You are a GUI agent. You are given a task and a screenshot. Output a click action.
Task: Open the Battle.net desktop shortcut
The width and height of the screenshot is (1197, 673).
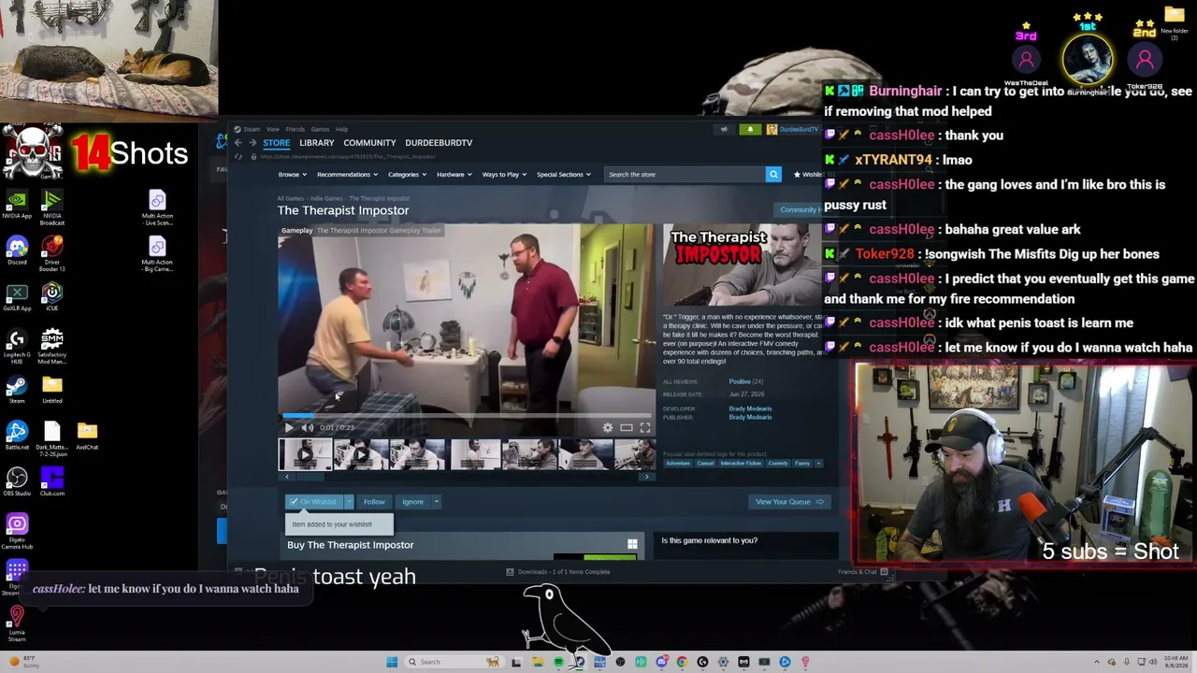click(17, 436)
